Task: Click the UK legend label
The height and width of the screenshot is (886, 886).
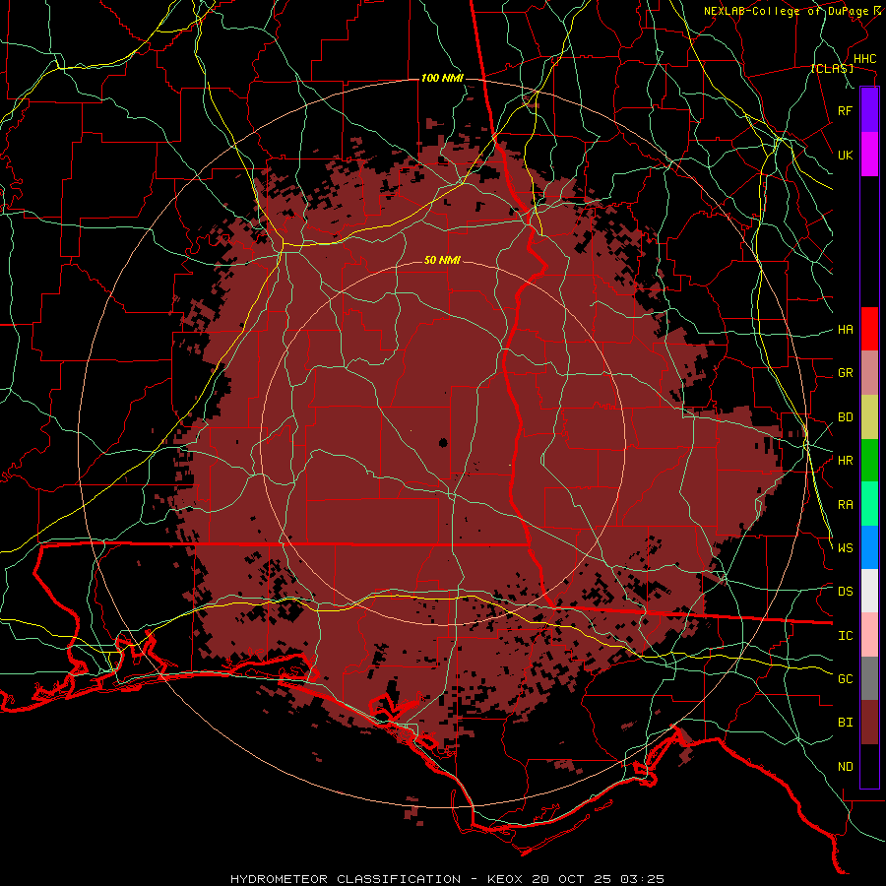Action: tap(846, 155)
